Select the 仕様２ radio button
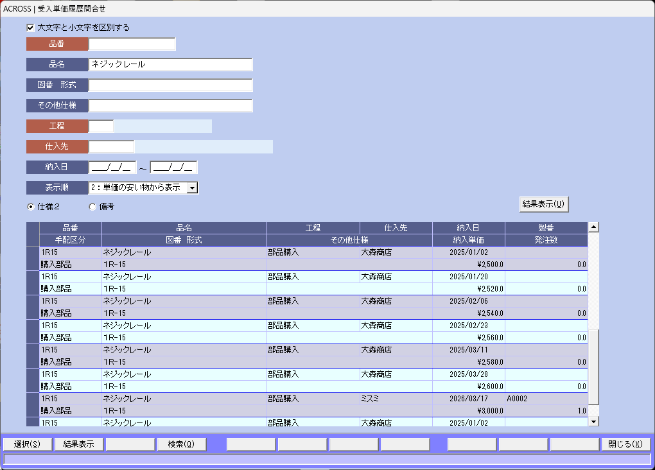 30,207
